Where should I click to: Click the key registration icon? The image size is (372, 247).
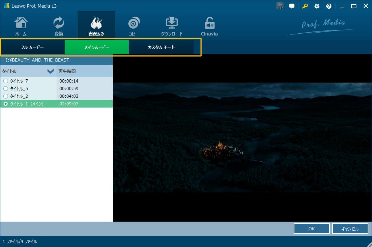306,6
